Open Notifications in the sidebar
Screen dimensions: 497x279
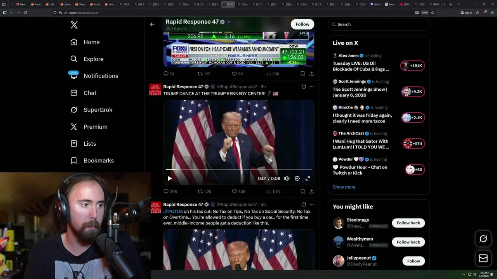[x=94, y=76]
